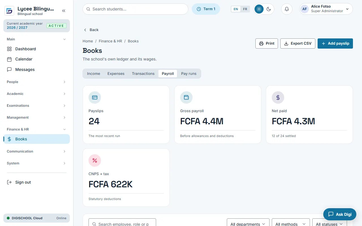The width and height of the screenshot is (362, 226).
Task: Print the payroll book
Action: pos(267,44)
